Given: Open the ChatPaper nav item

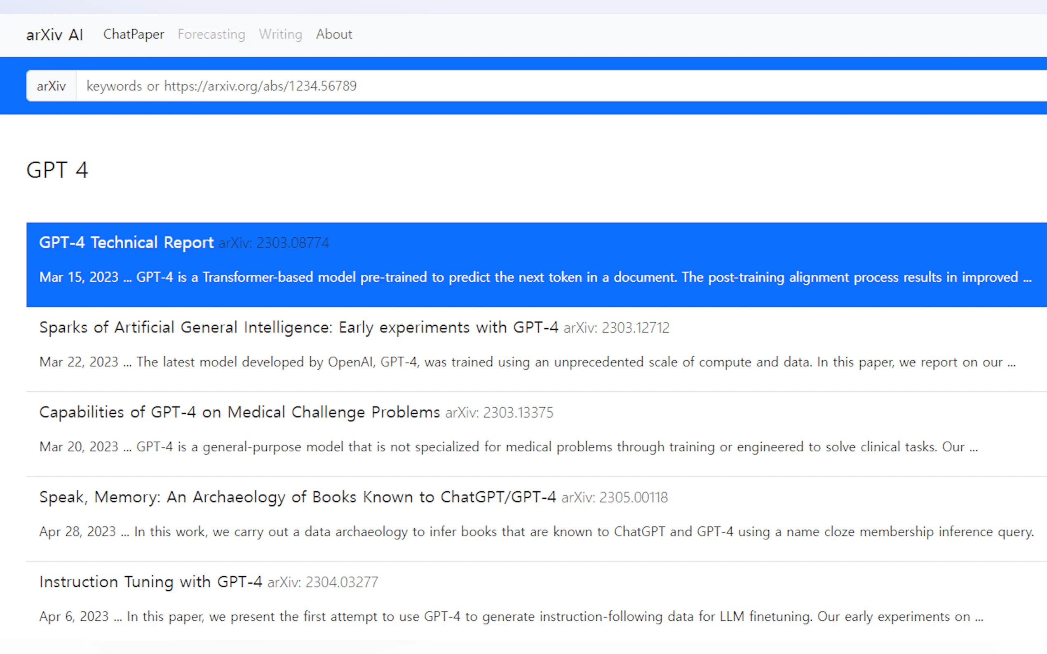Looking at the screenshot, I should point(133,34).
